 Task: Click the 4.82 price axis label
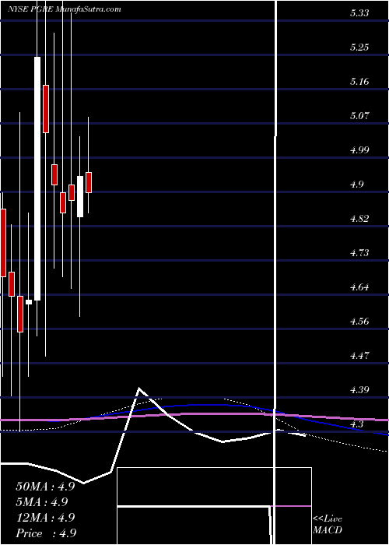click(359, 218)
